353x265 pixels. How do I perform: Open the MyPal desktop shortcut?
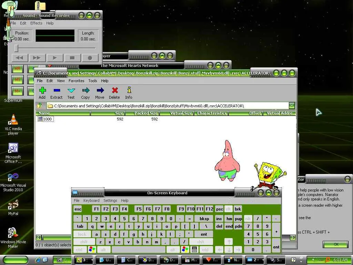pyautogui.click(x=13, y=207)
